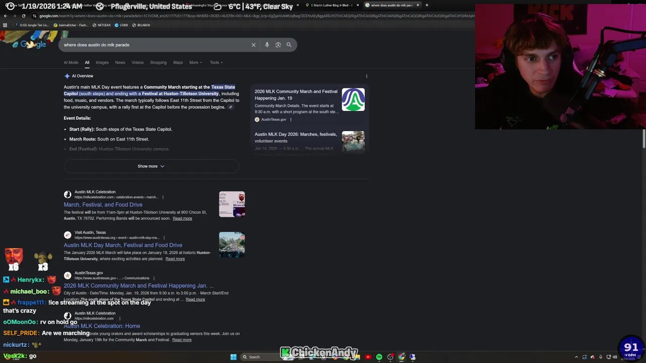Open AI source card '2026 MLK Community March and Festival'
This screenshot has height=363, width=646.
(296, 95)
